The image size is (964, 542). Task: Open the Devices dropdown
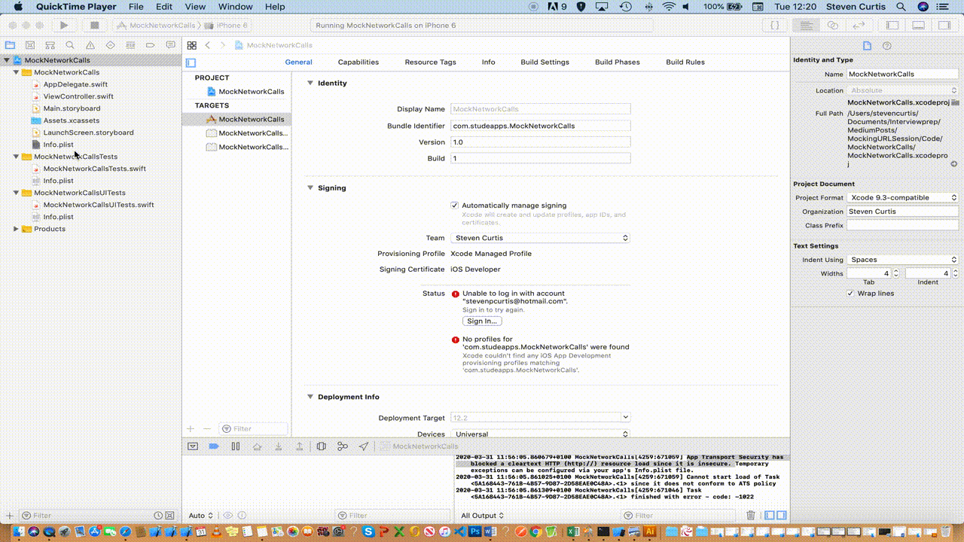coord(540,434)
